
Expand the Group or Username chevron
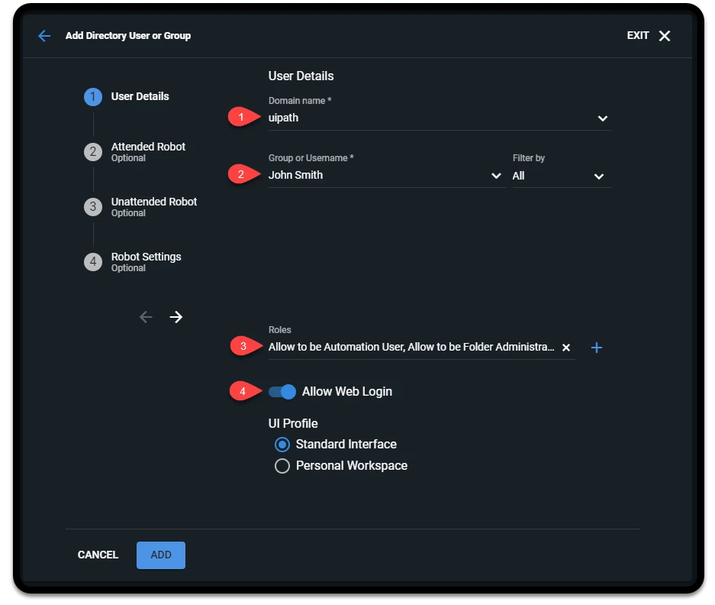tap(496, 176)
